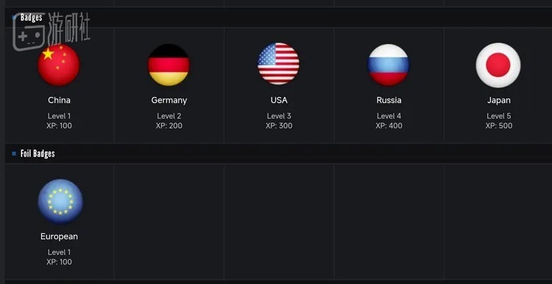Select the Japan flag badge icon

498,65
